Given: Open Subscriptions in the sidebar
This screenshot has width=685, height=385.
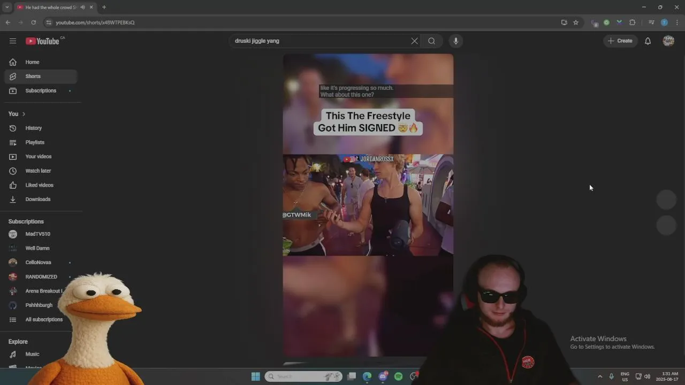Looking at the screenshot, I should click(x=41, y=91).
